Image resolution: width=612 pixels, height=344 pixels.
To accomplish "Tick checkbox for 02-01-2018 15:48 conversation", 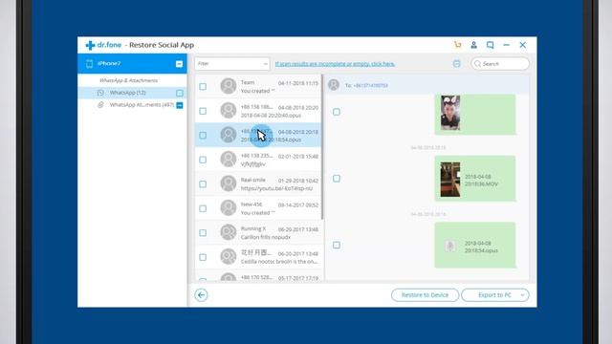I will (203, 160).
